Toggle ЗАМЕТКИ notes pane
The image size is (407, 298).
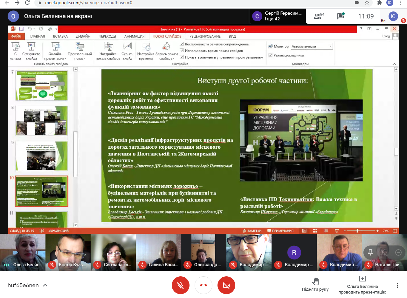252,231
